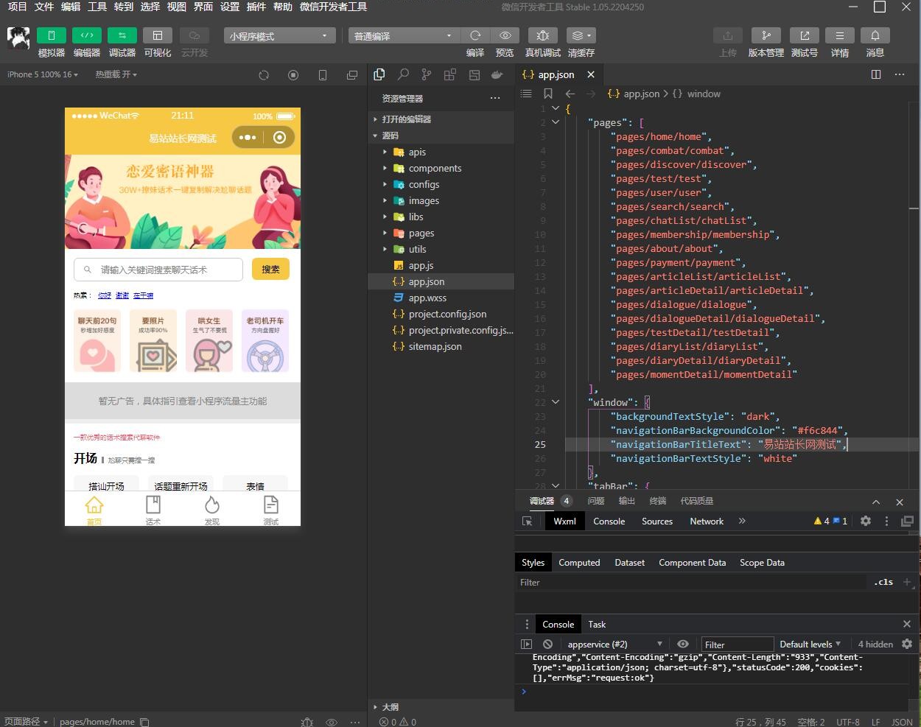
Task: Open app.wxss file in explorer
Action: coord(427,298)
